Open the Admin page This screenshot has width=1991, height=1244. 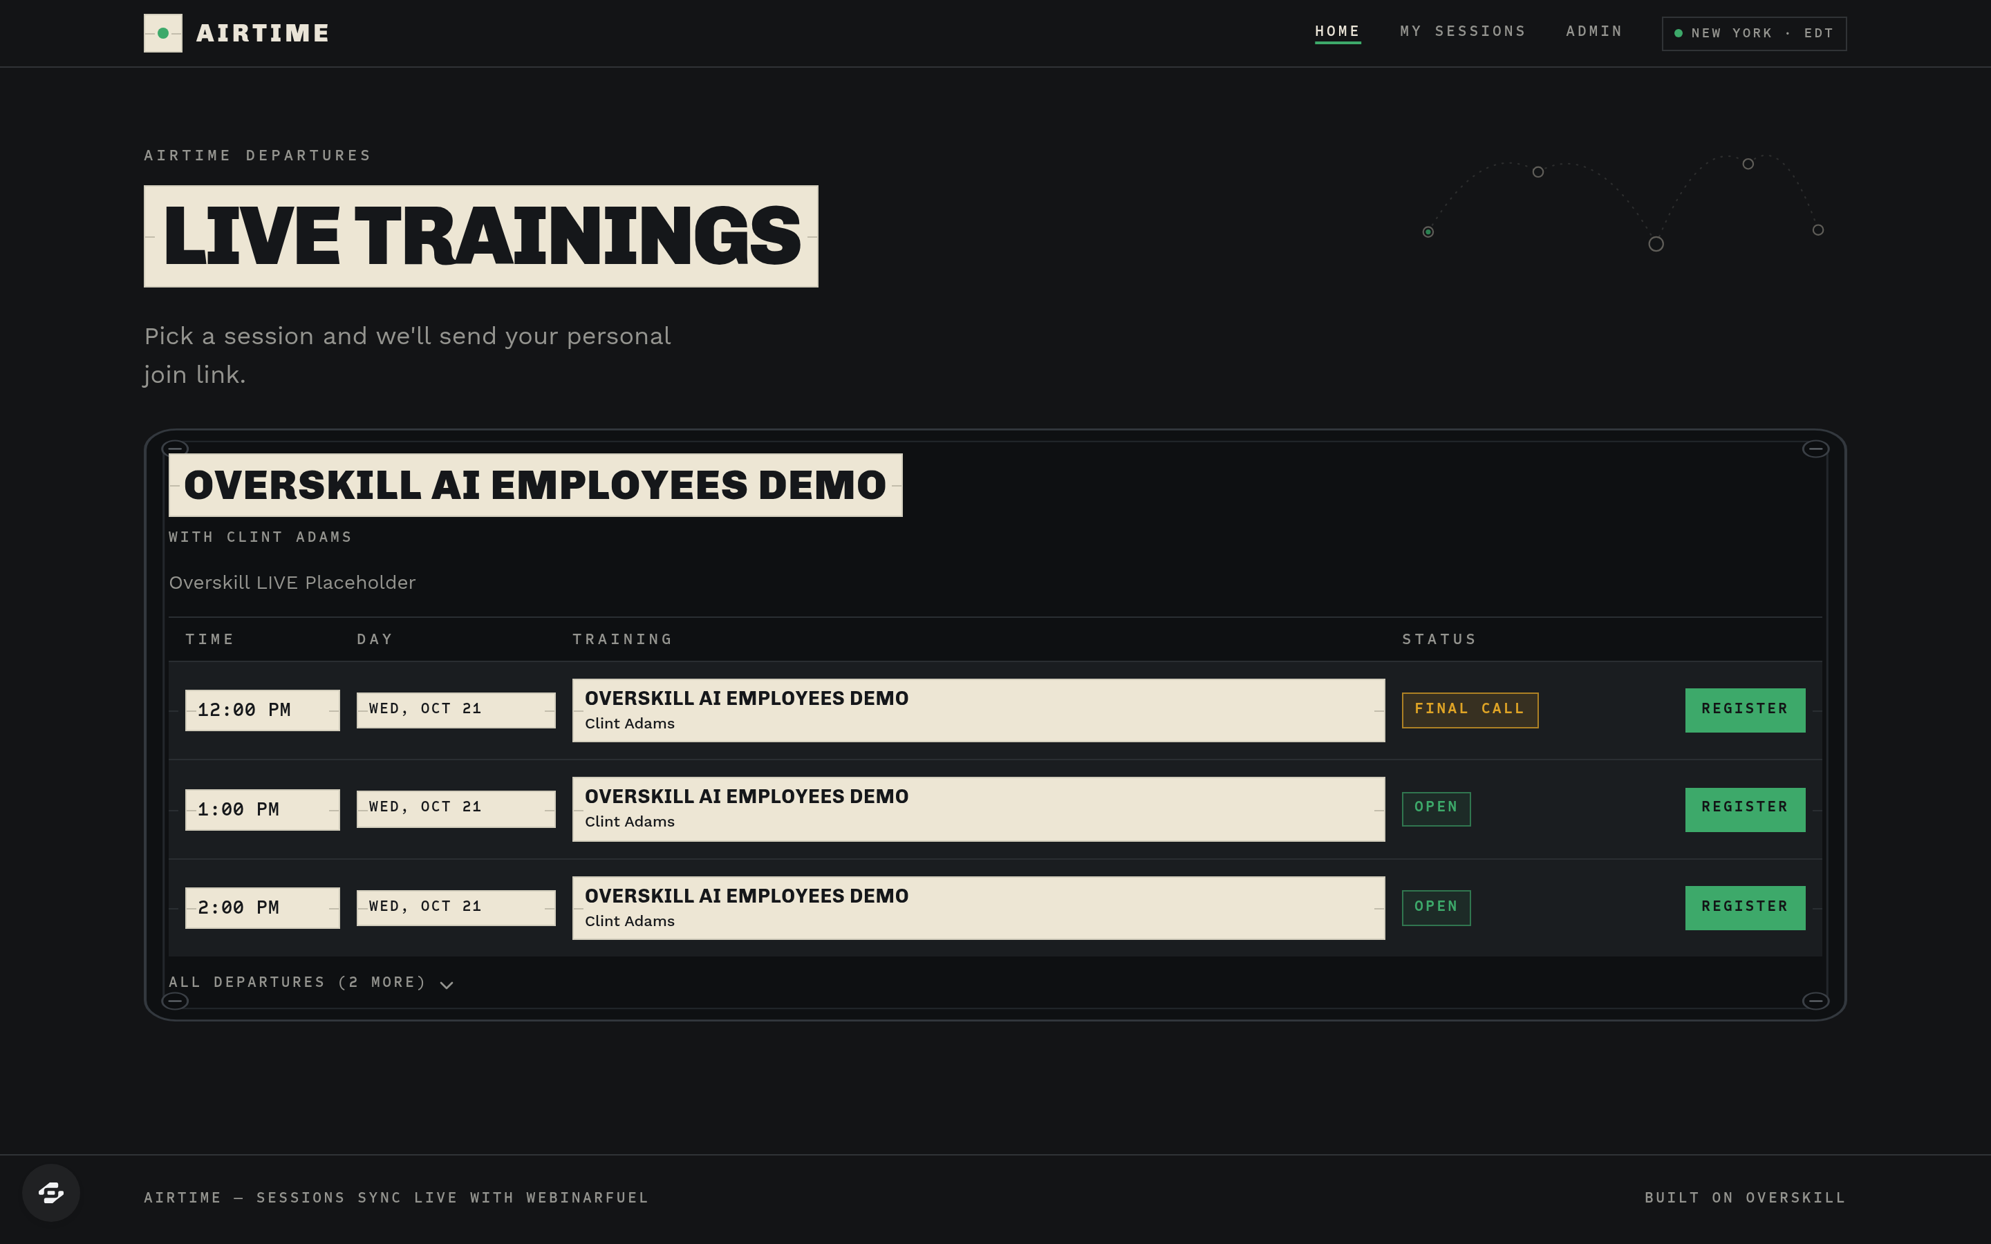(x=1593, y=31)
